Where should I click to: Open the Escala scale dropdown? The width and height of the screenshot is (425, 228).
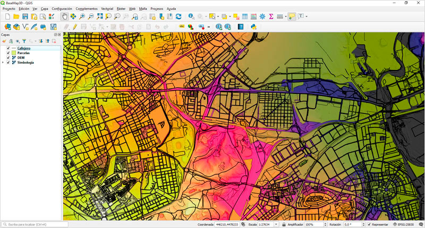click(x=277, y=224)
